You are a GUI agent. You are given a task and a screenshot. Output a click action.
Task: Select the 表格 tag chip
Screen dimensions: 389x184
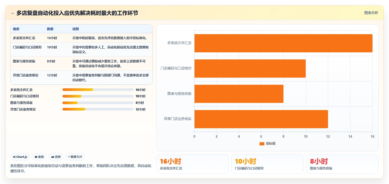39,157
